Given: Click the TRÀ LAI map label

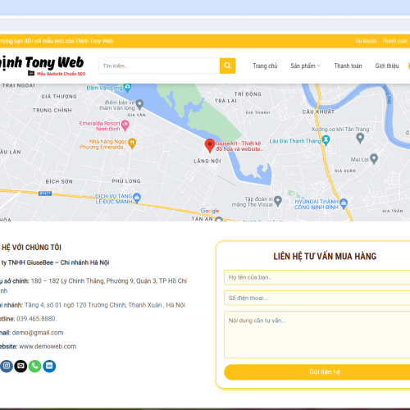Looking at the screenshot, I should point(225,101).
